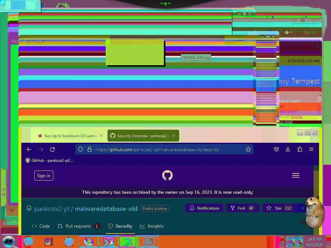
Task: Select the repository Security tab
Action: (120, 226)
